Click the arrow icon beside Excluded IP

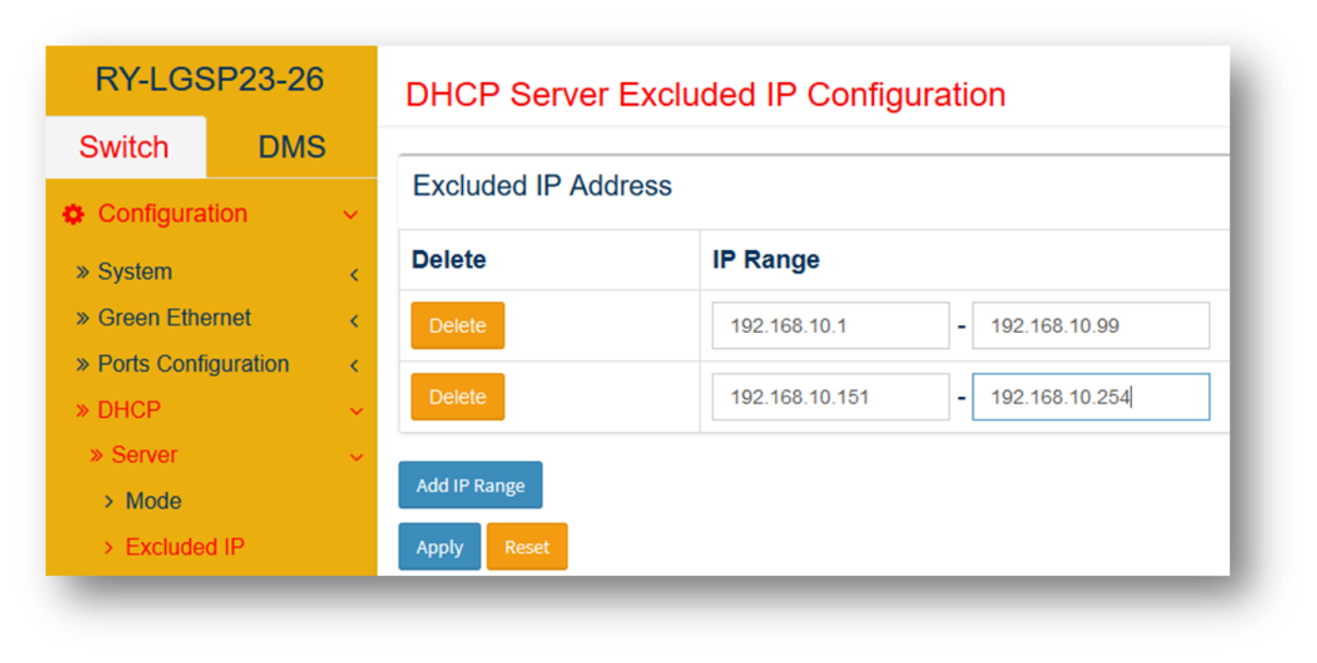click(109, 548)
